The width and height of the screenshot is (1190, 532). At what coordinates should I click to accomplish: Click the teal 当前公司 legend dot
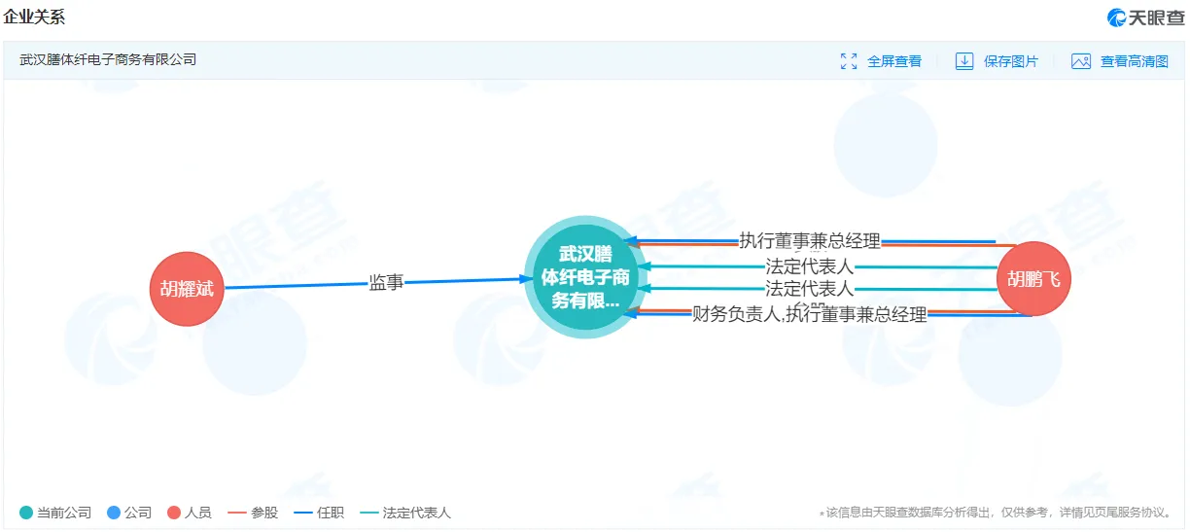tap(26, 513)
